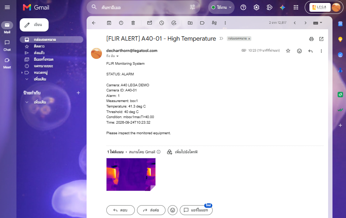Switch to Meet tab

pyautogui.click(x=7, y=63)
